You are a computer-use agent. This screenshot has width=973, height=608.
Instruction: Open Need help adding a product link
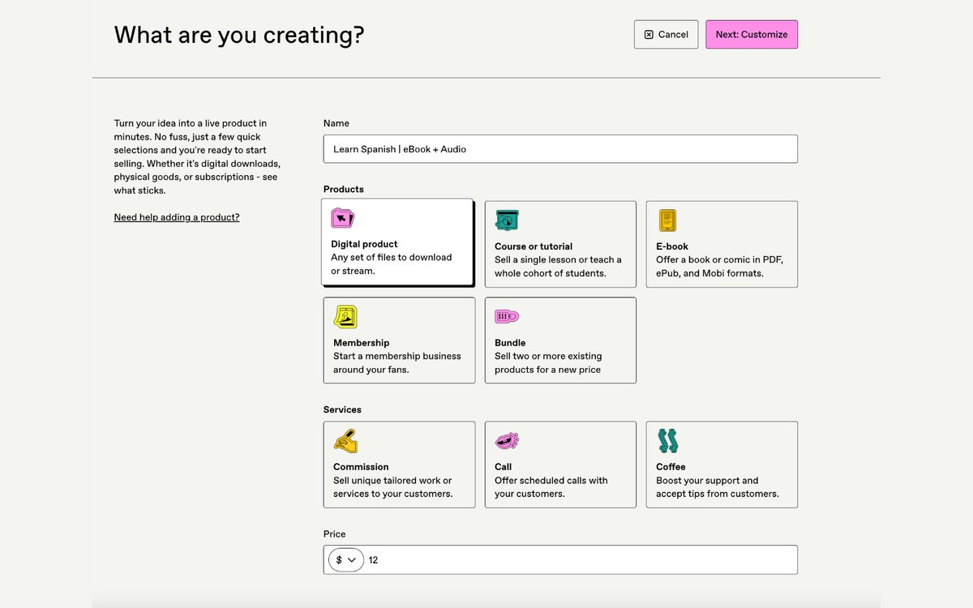coord(177,217)
